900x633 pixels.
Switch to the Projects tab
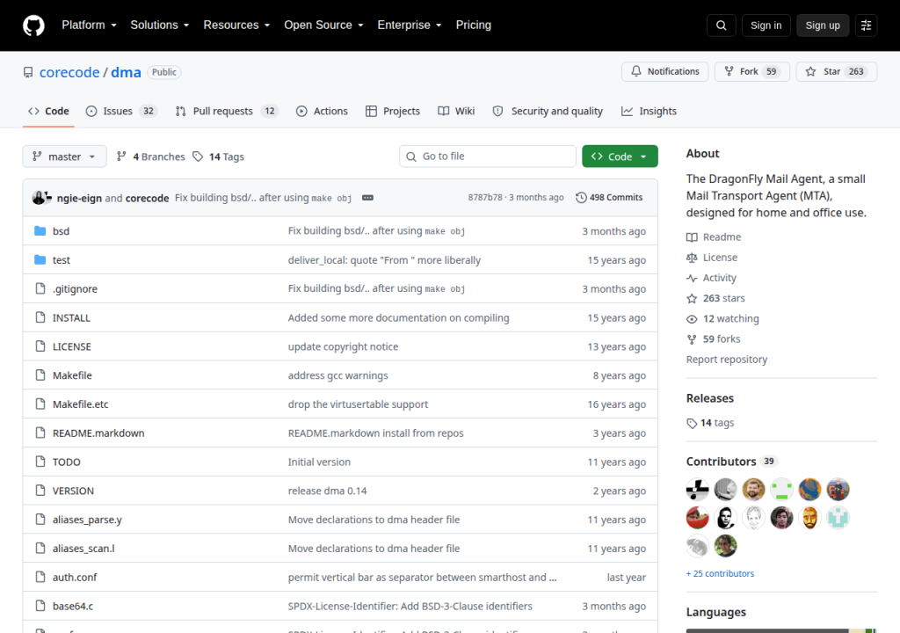tap(393, 111)
